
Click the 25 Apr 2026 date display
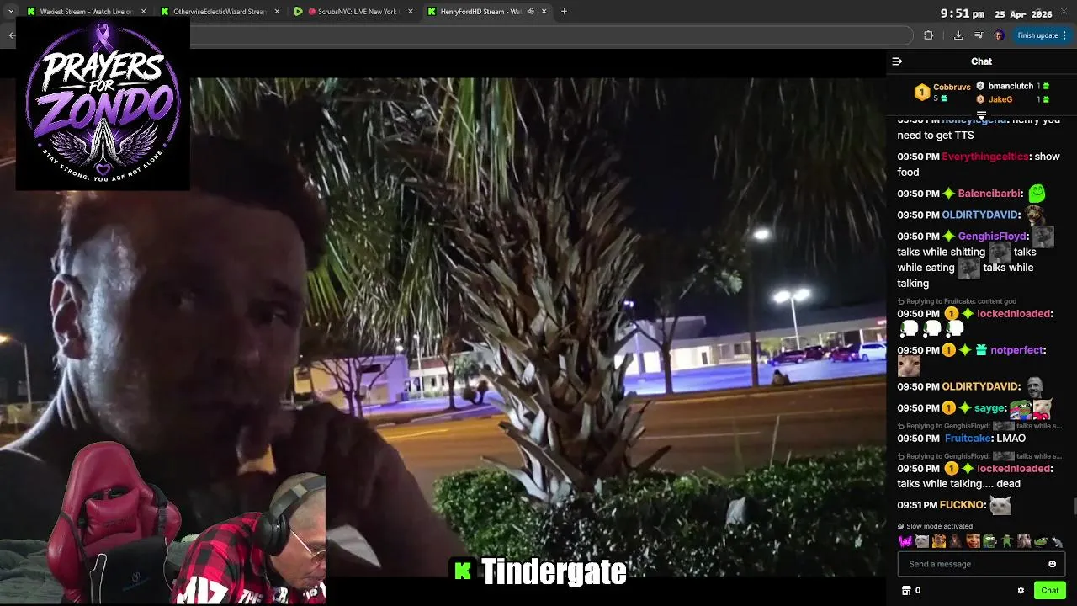pyautogui.click(x=1023, y=13)
